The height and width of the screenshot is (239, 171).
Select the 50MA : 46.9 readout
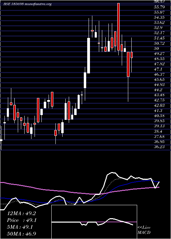click(x=22, y=234)
